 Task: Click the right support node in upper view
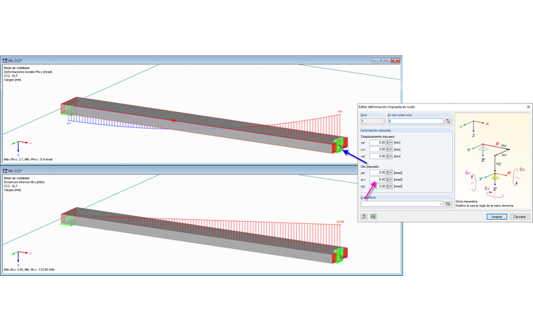coord(340,145)
